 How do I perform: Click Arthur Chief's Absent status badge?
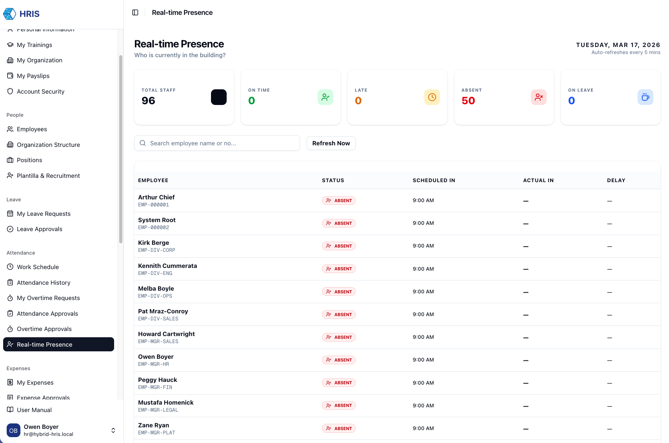tap(339, 201)
